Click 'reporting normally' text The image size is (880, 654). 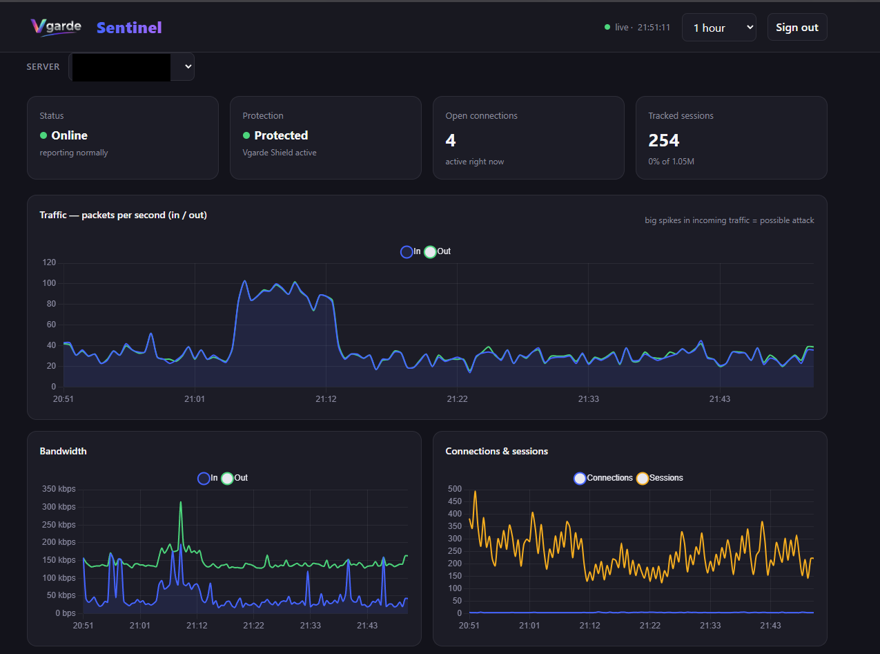click(74, 153)
